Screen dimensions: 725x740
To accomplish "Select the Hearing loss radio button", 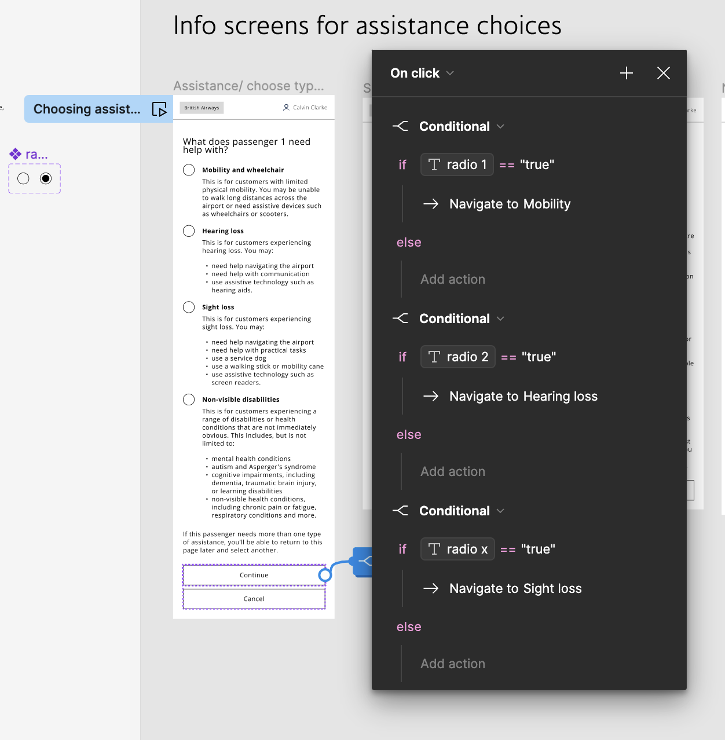I will [189, 231].
